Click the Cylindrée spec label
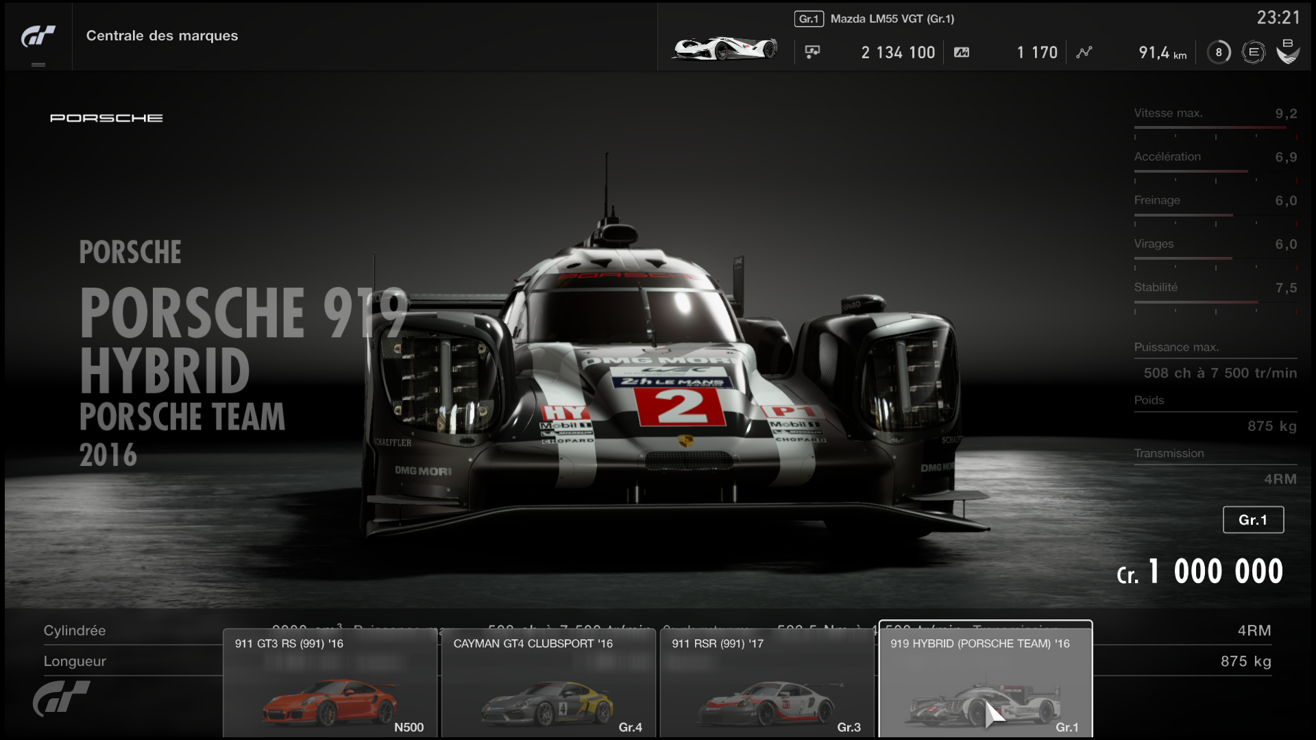 click(75, 630)
